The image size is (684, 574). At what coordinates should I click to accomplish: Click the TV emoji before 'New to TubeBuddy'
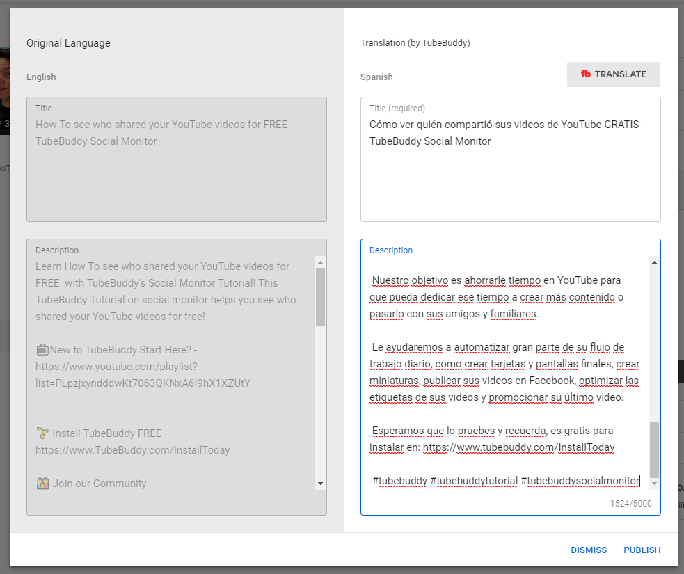click(42, 350)
